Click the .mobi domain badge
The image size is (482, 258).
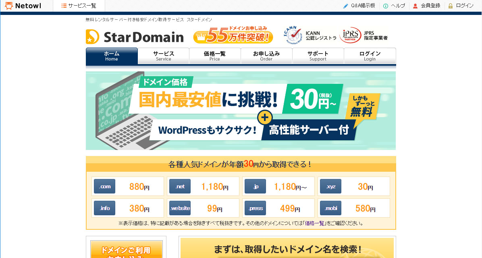click(330, 208)
